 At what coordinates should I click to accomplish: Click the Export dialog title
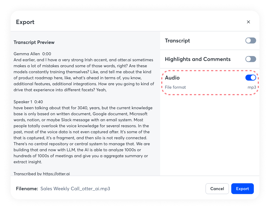click(25, 22)
